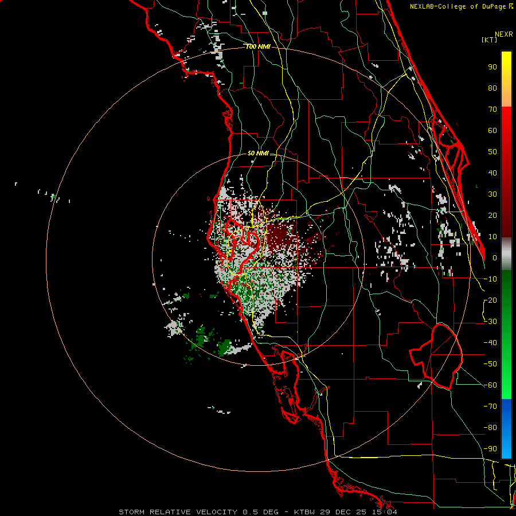Select the 60 knot label on color scale

pos(492,131)
